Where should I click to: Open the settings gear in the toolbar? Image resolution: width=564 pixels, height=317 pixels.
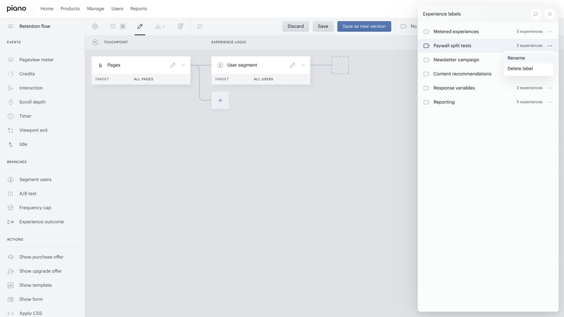click(x=95, y=26)
